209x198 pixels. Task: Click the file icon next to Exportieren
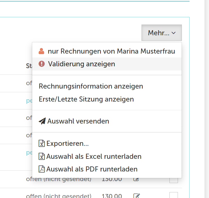point(42,144)
